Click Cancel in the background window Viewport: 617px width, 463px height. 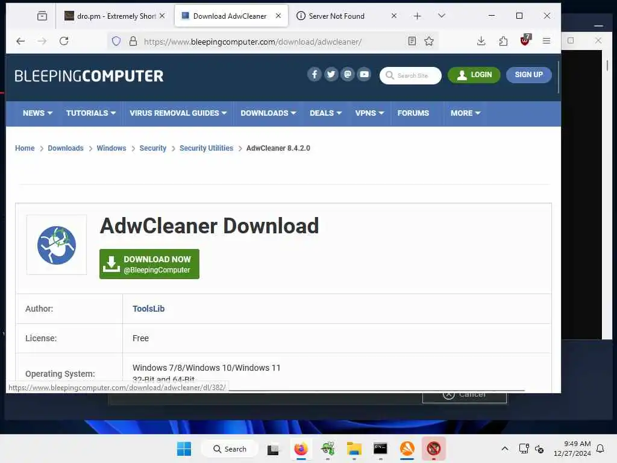coord(465,397)
